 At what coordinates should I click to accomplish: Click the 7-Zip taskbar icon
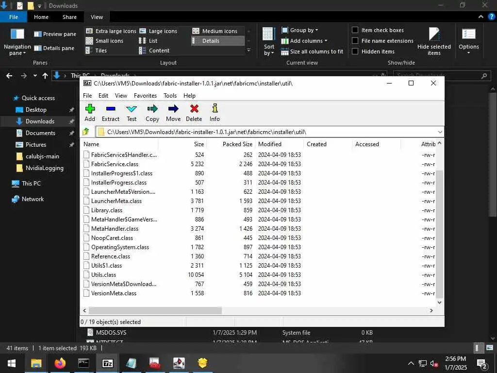[107, 363]
